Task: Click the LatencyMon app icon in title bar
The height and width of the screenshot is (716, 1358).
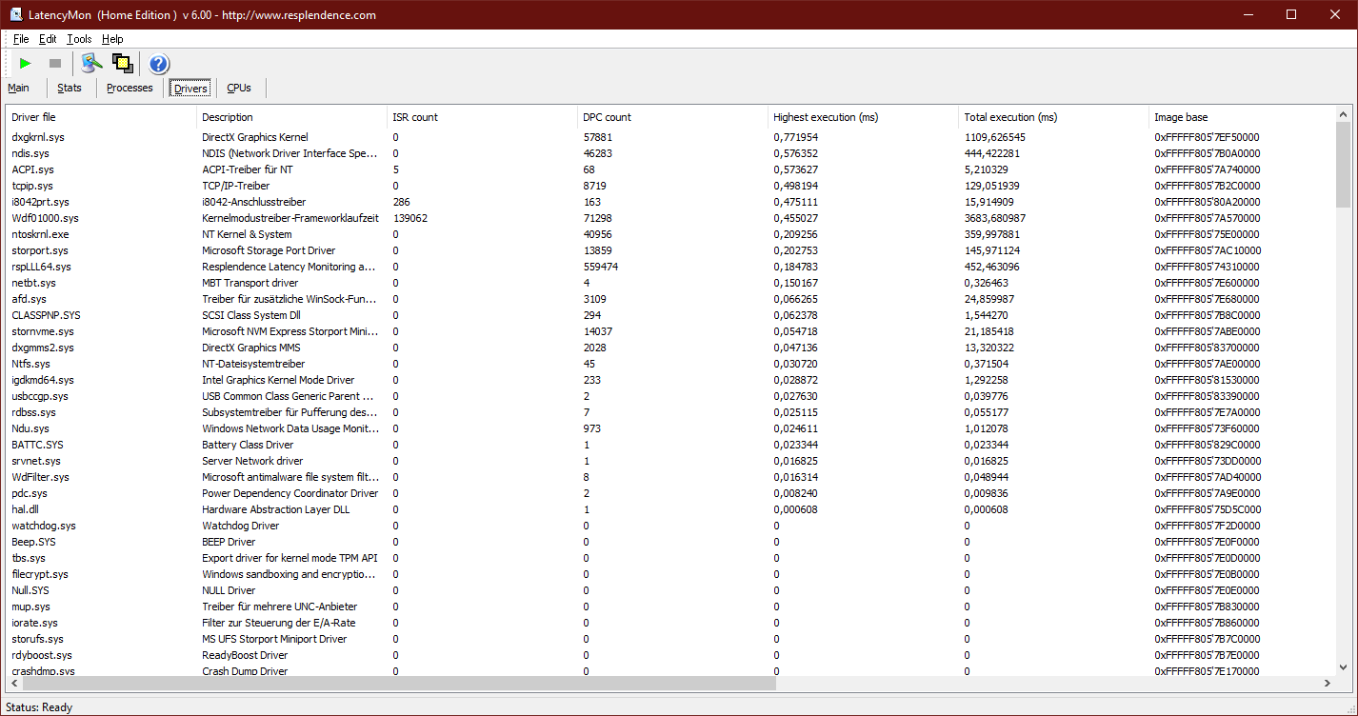Action: tap(16, 15)
